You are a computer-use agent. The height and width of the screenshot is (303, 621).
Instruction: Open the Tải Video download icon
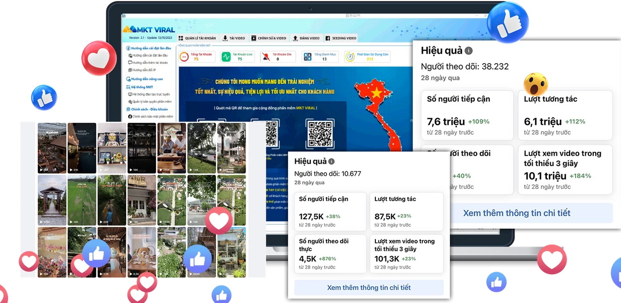[224, 38]
